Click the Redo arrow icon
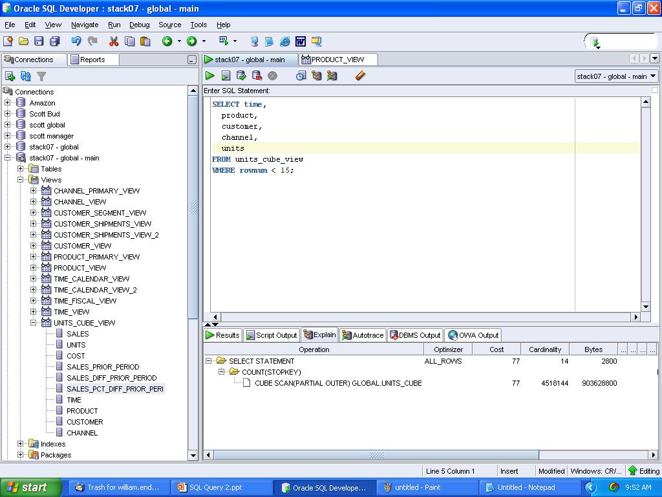 pyautogui.click(x=92, y=41)
